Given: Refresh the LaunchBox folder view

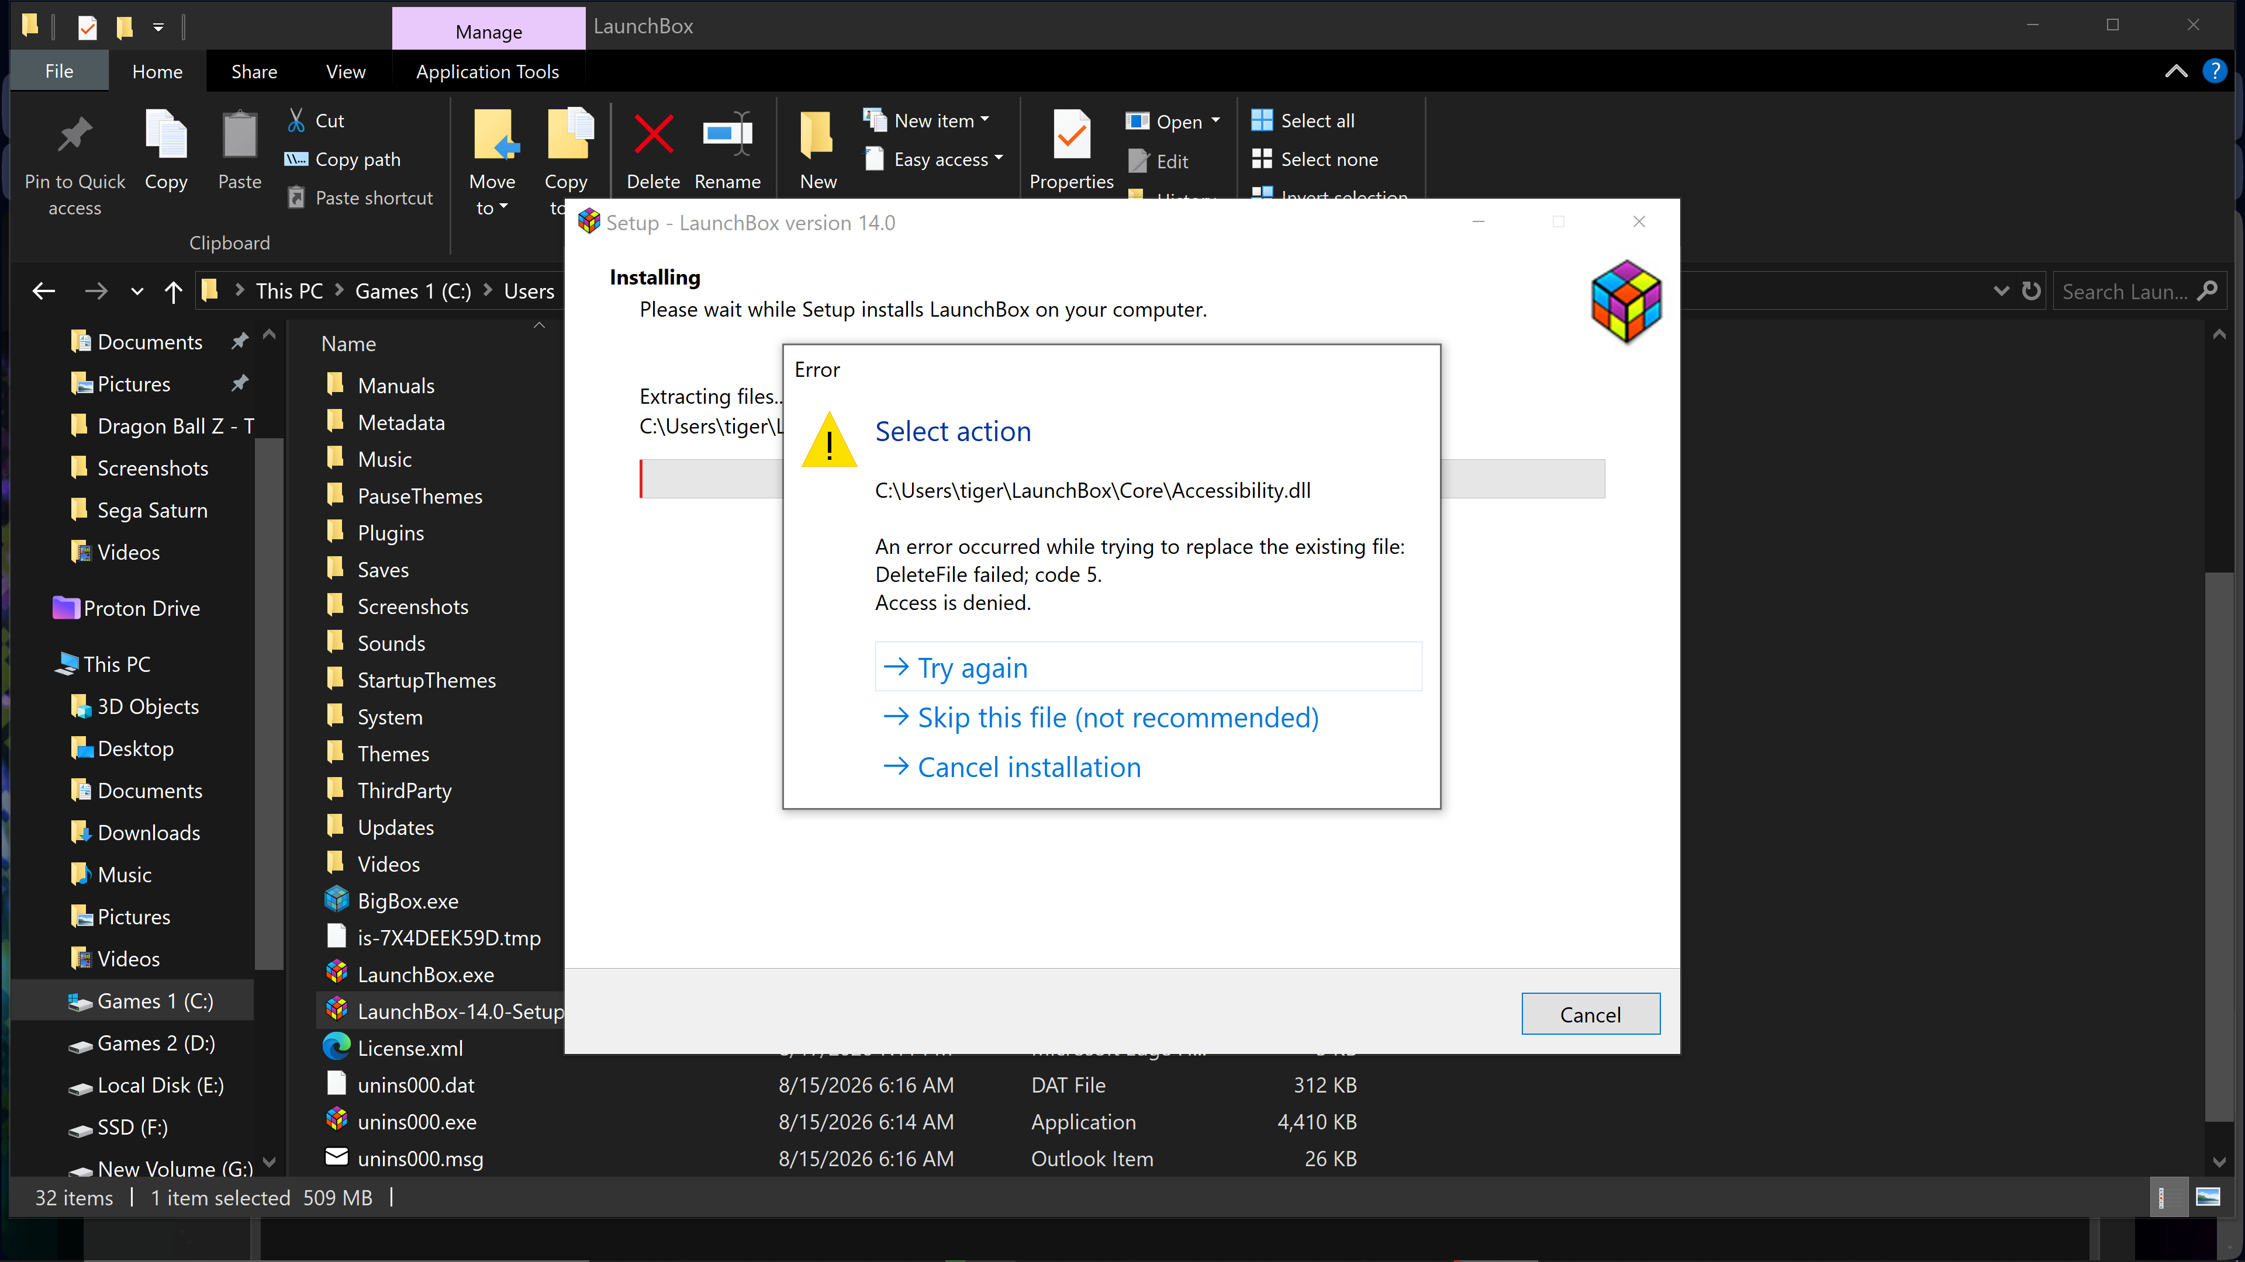Looking at the screenshot, I should coord(2032,291).
